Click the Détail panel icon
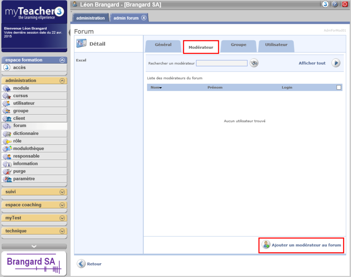This screenshot has height=277, width=351. pyautogui.click(x=81, y=44)
